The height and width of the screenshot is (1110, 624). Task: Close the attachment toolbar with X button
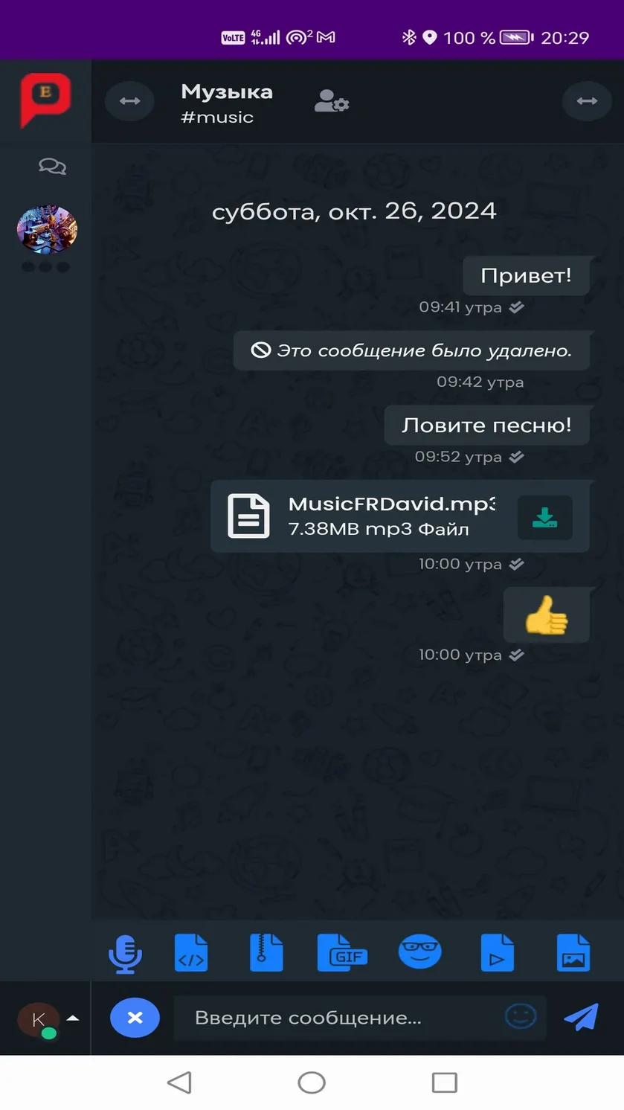[135, 1017]
